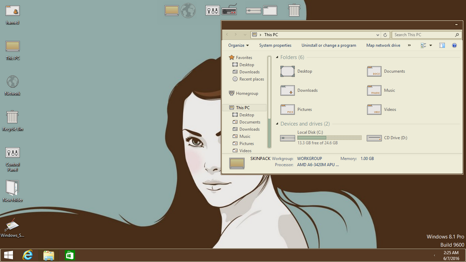This screenshot has height=262, width=466.
Task: Open Explorer help question mark icon
Action: pyautogui.click(x=454, y=45)
